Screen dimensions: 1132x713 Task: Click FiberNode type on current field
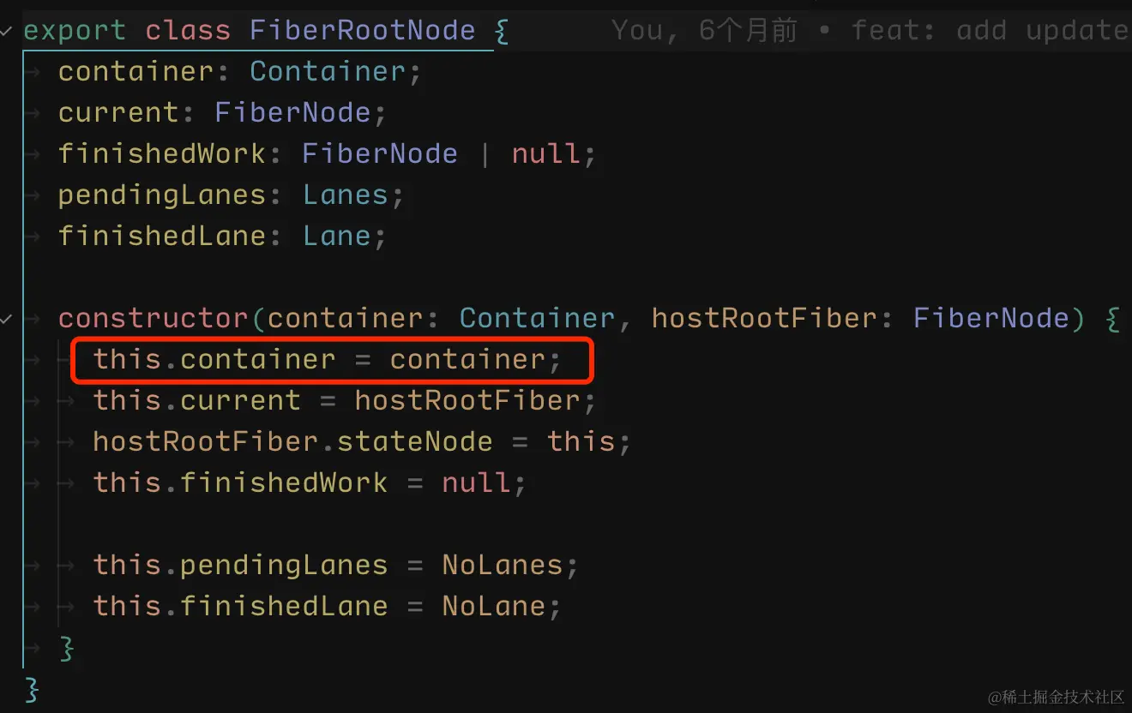coord(292,113)
